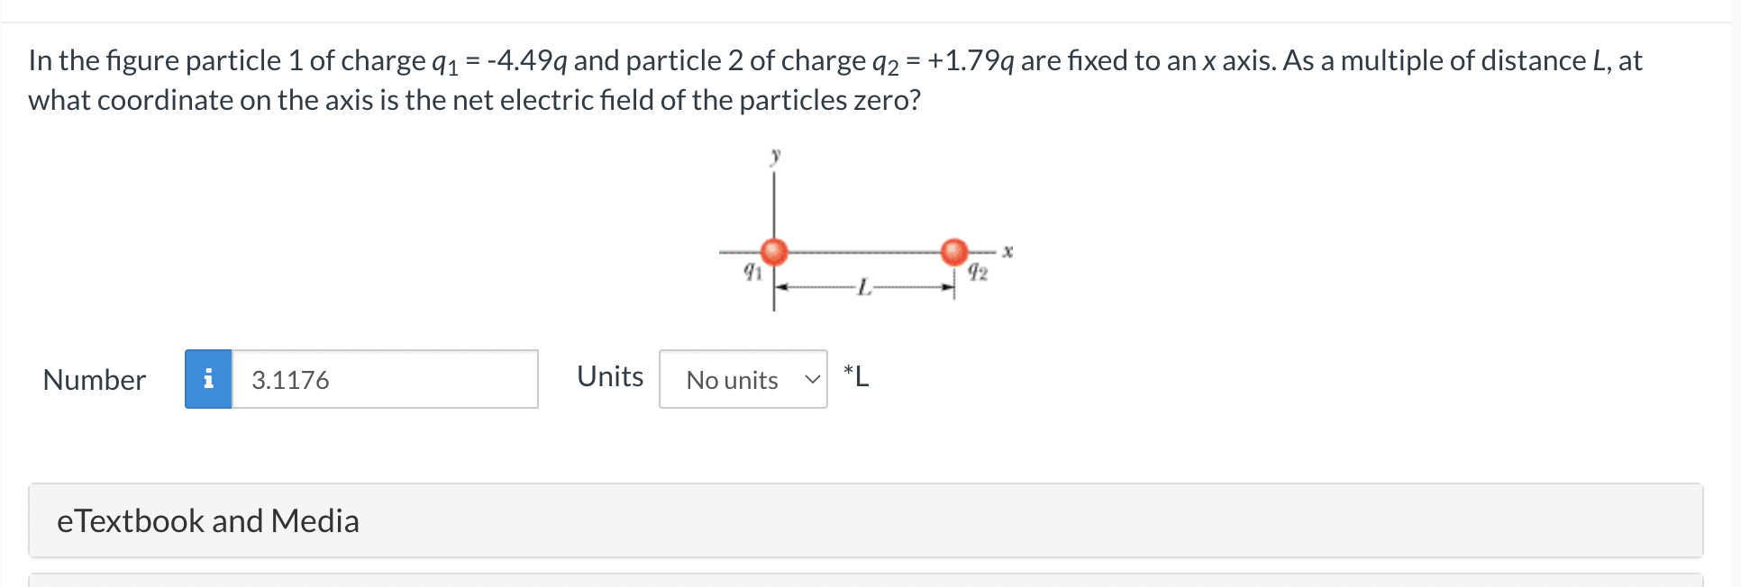Select the information icon beside the answer box
1741x587 pixels.
pos(208,379)
